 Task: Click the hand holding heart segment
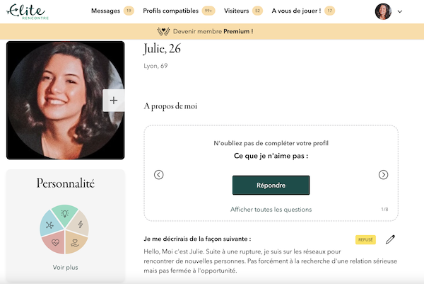(x=76, y=242)
